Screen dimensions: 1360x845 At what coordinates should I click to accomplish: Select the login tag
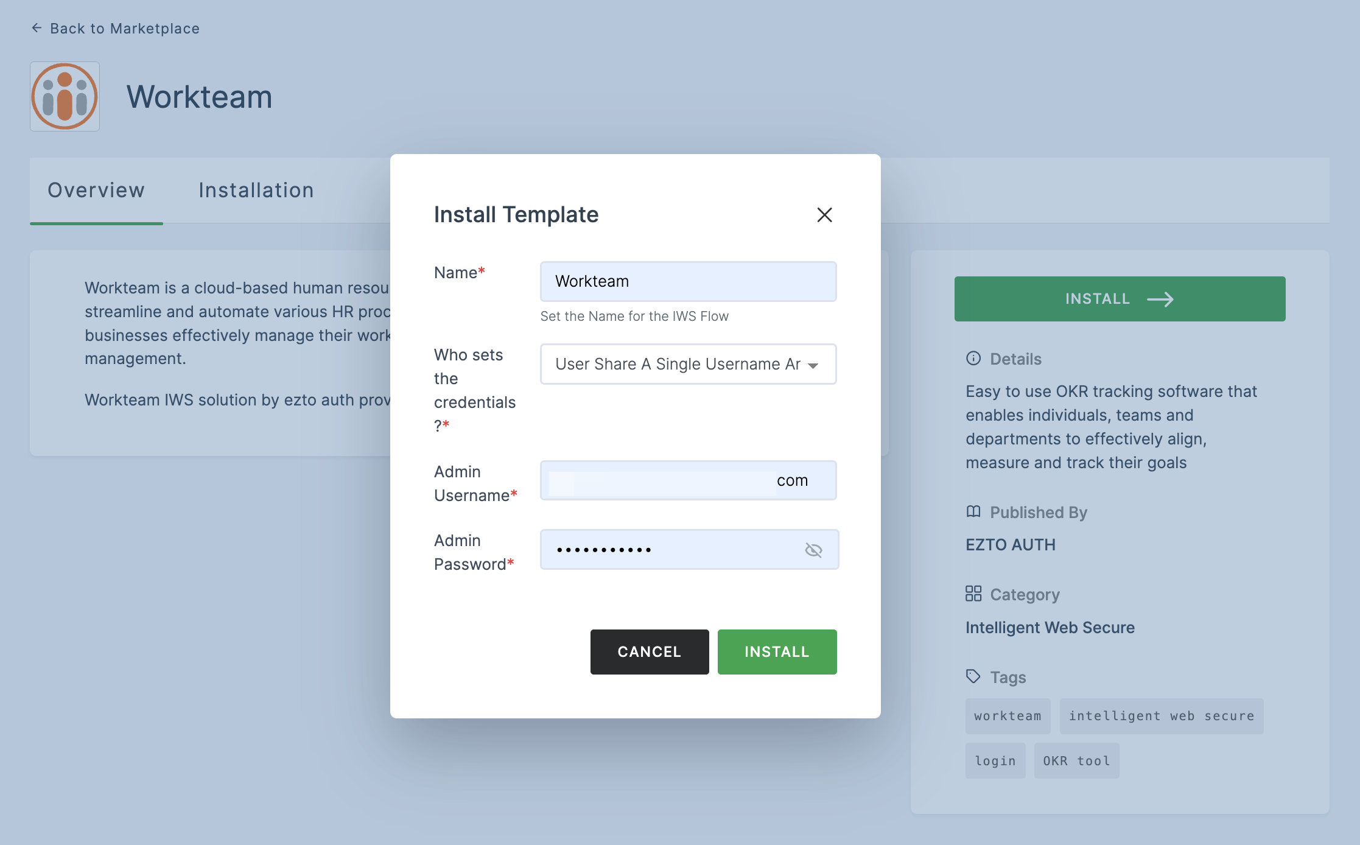coord(995,761)
